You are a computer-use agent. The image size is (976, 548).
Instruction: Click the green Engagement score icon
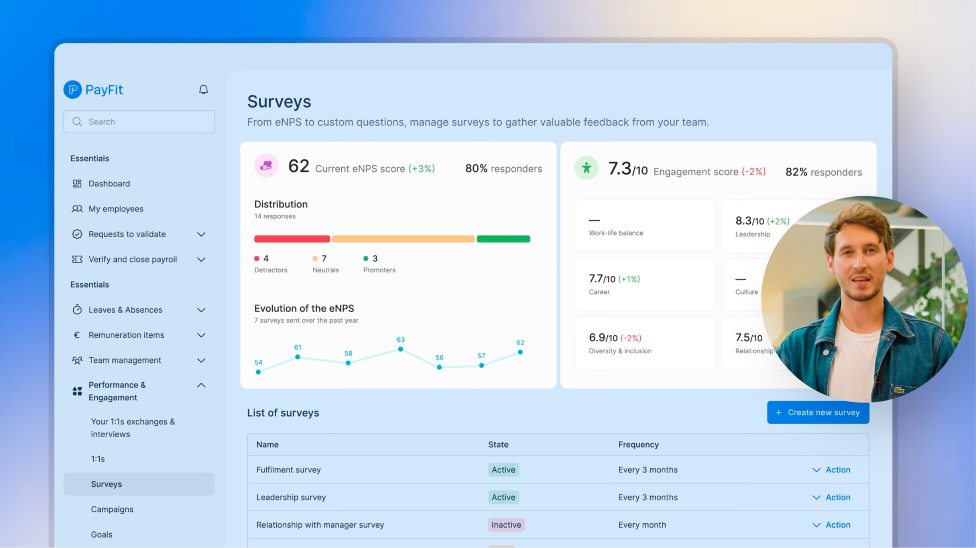click(586, 168)
